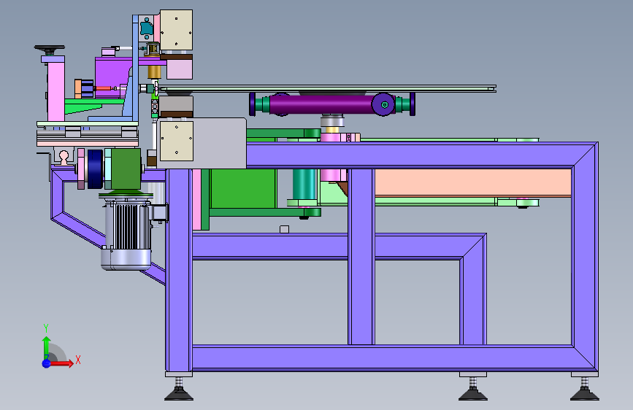633x410 pixels.
Task: Select the small gray square block
Action: coord(284,229)
